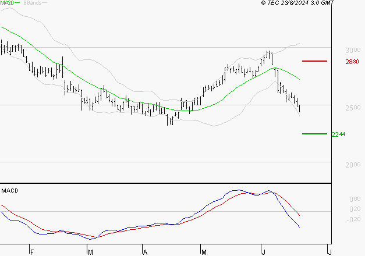Click the MACD panel title

coord(10,191)
